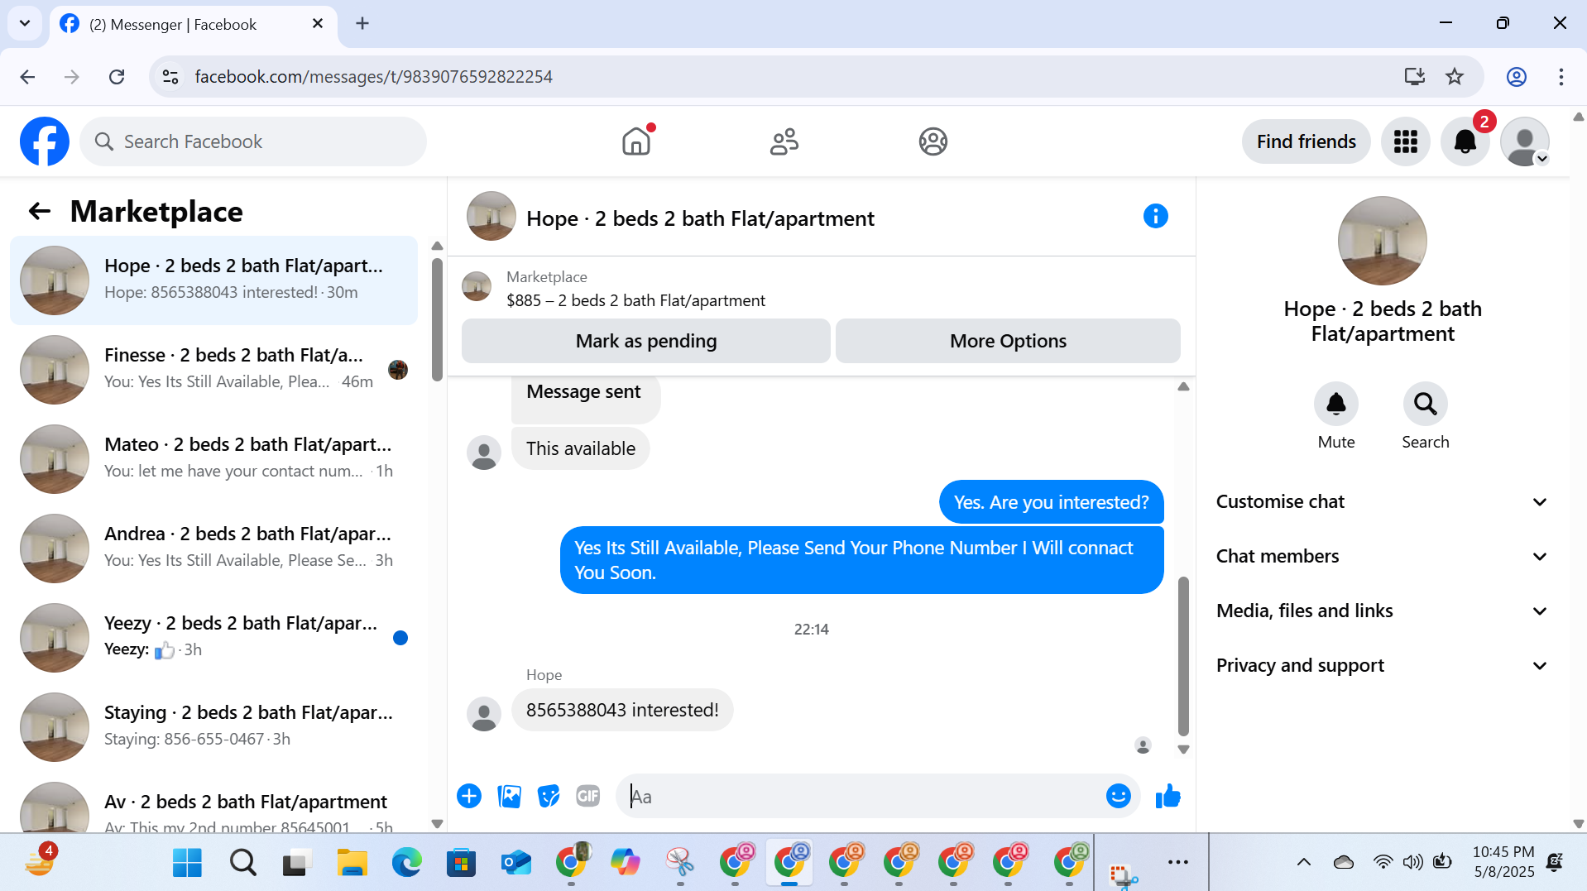1587x891 pixels.
Task: Click the message text field
Action: tap(861, 797)
